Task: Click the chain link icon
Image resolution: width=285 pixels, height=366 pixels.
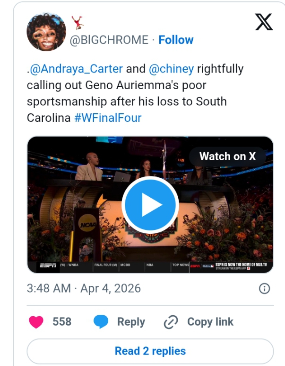Action: pos(170,322)
